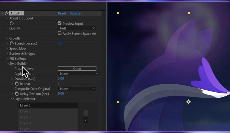The width and height of the screenshot is (230, 133).
Task: Toggle the Speed (per sec) stopwatch
Action: 12,43
